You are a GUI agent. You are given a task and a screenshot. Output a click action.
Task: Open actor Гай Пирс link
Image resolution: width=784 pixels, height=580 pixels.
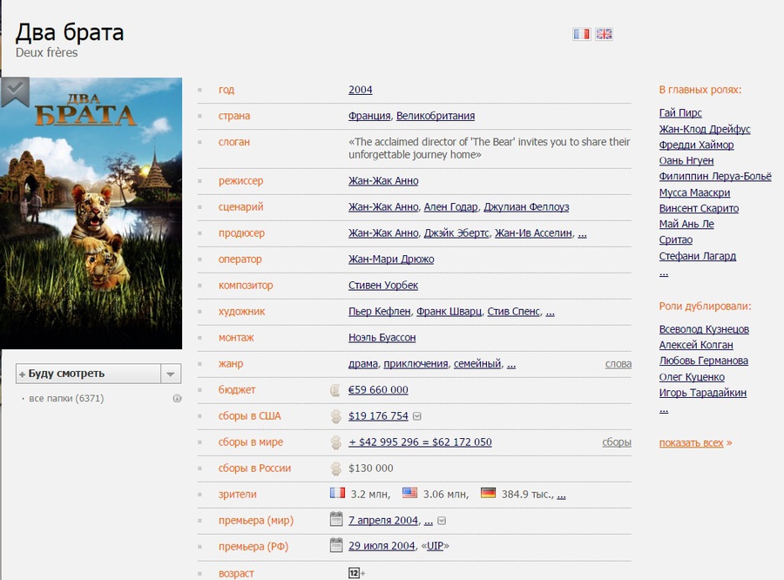point(680,113)
